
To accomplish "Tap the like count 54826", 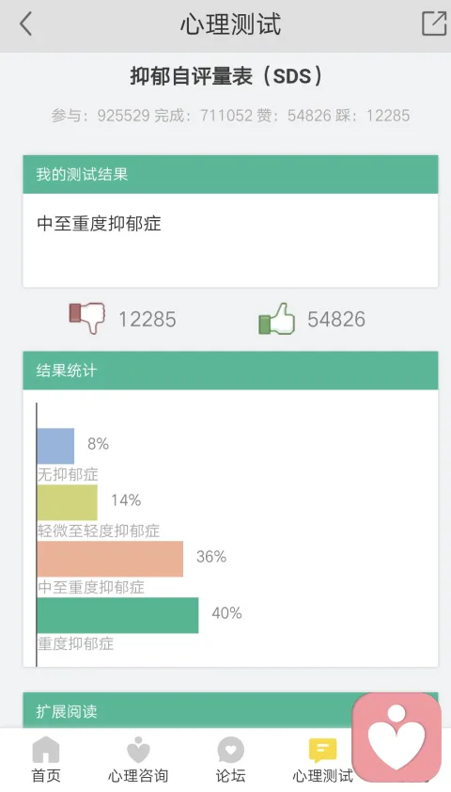I will pyautogui.click(x=336, y=319).
